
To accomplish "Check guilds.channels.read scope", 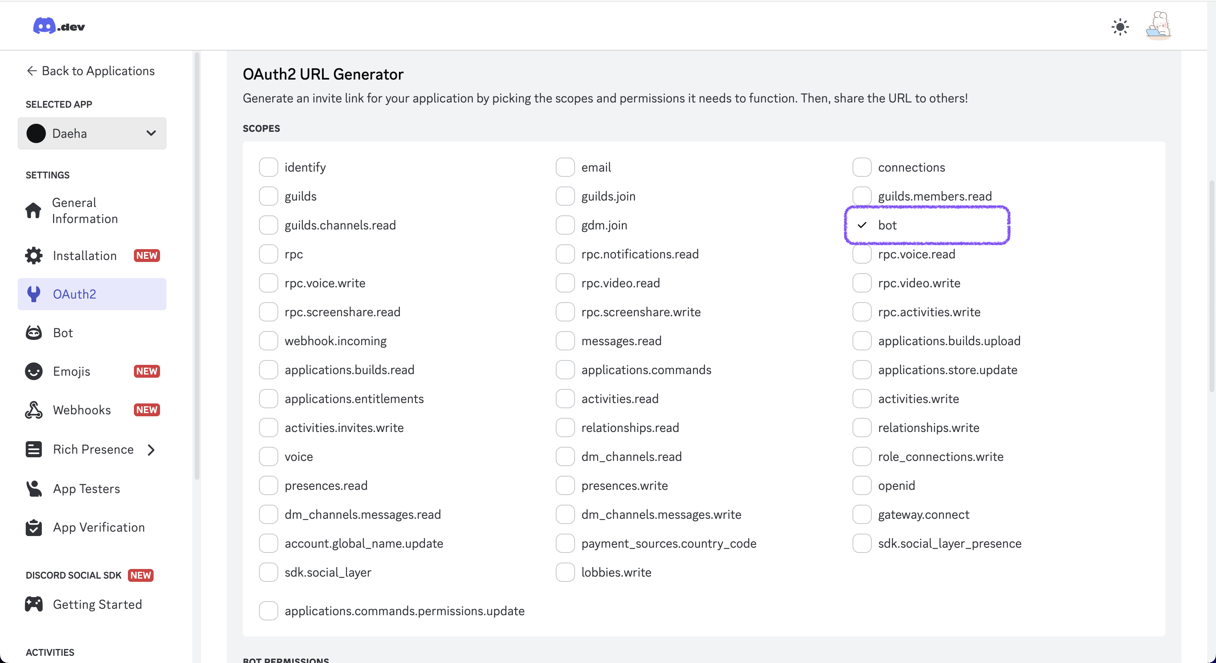I will 268,225.
